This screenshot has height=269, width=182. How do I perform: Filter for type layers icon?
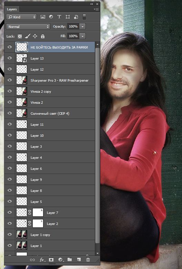click(x=59, y=17)
